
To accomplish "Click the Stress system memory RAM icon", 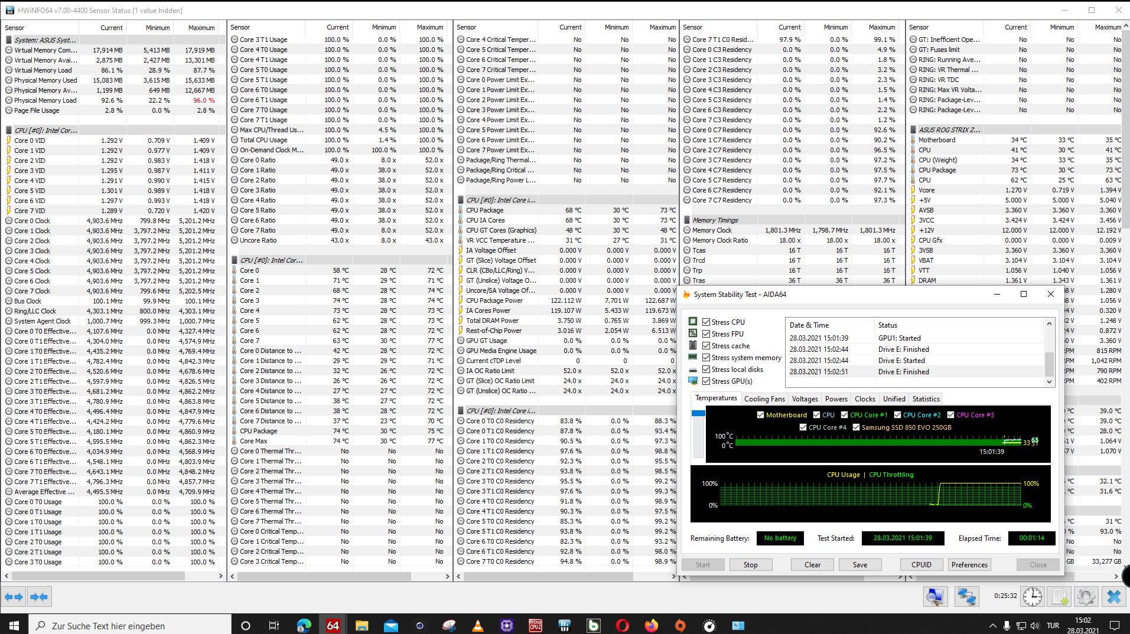I will pyautogui.click(x=693, y=357).
